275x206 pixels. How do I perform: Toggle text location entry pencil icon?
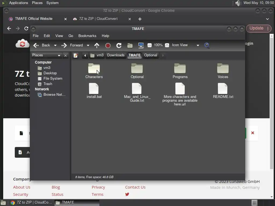coord(75,55)
